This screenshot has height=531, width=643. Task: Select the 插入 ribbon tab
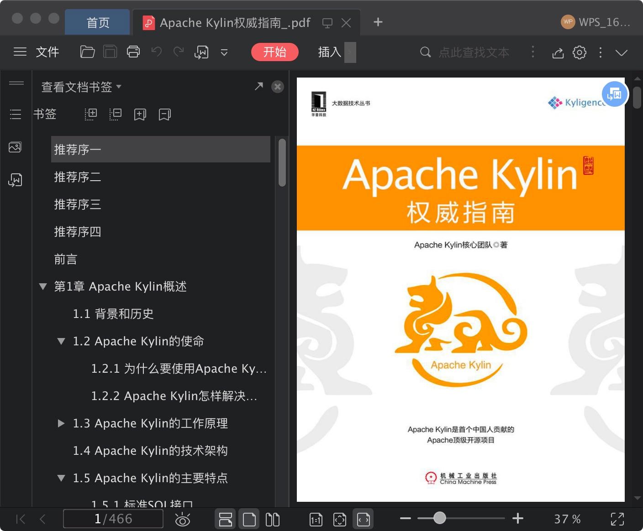(x=330, y=52)
